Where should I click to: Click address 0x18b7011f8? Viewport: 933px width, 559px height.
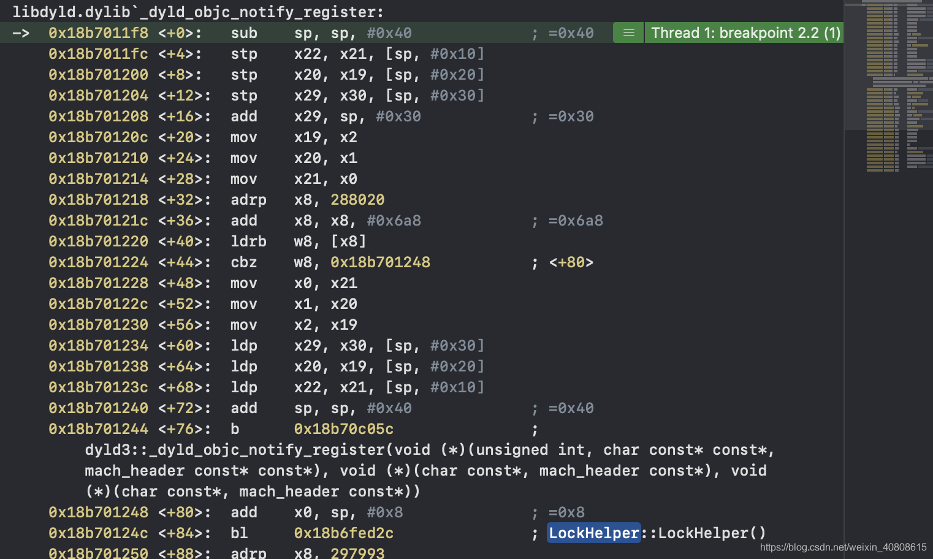(98, 33)
